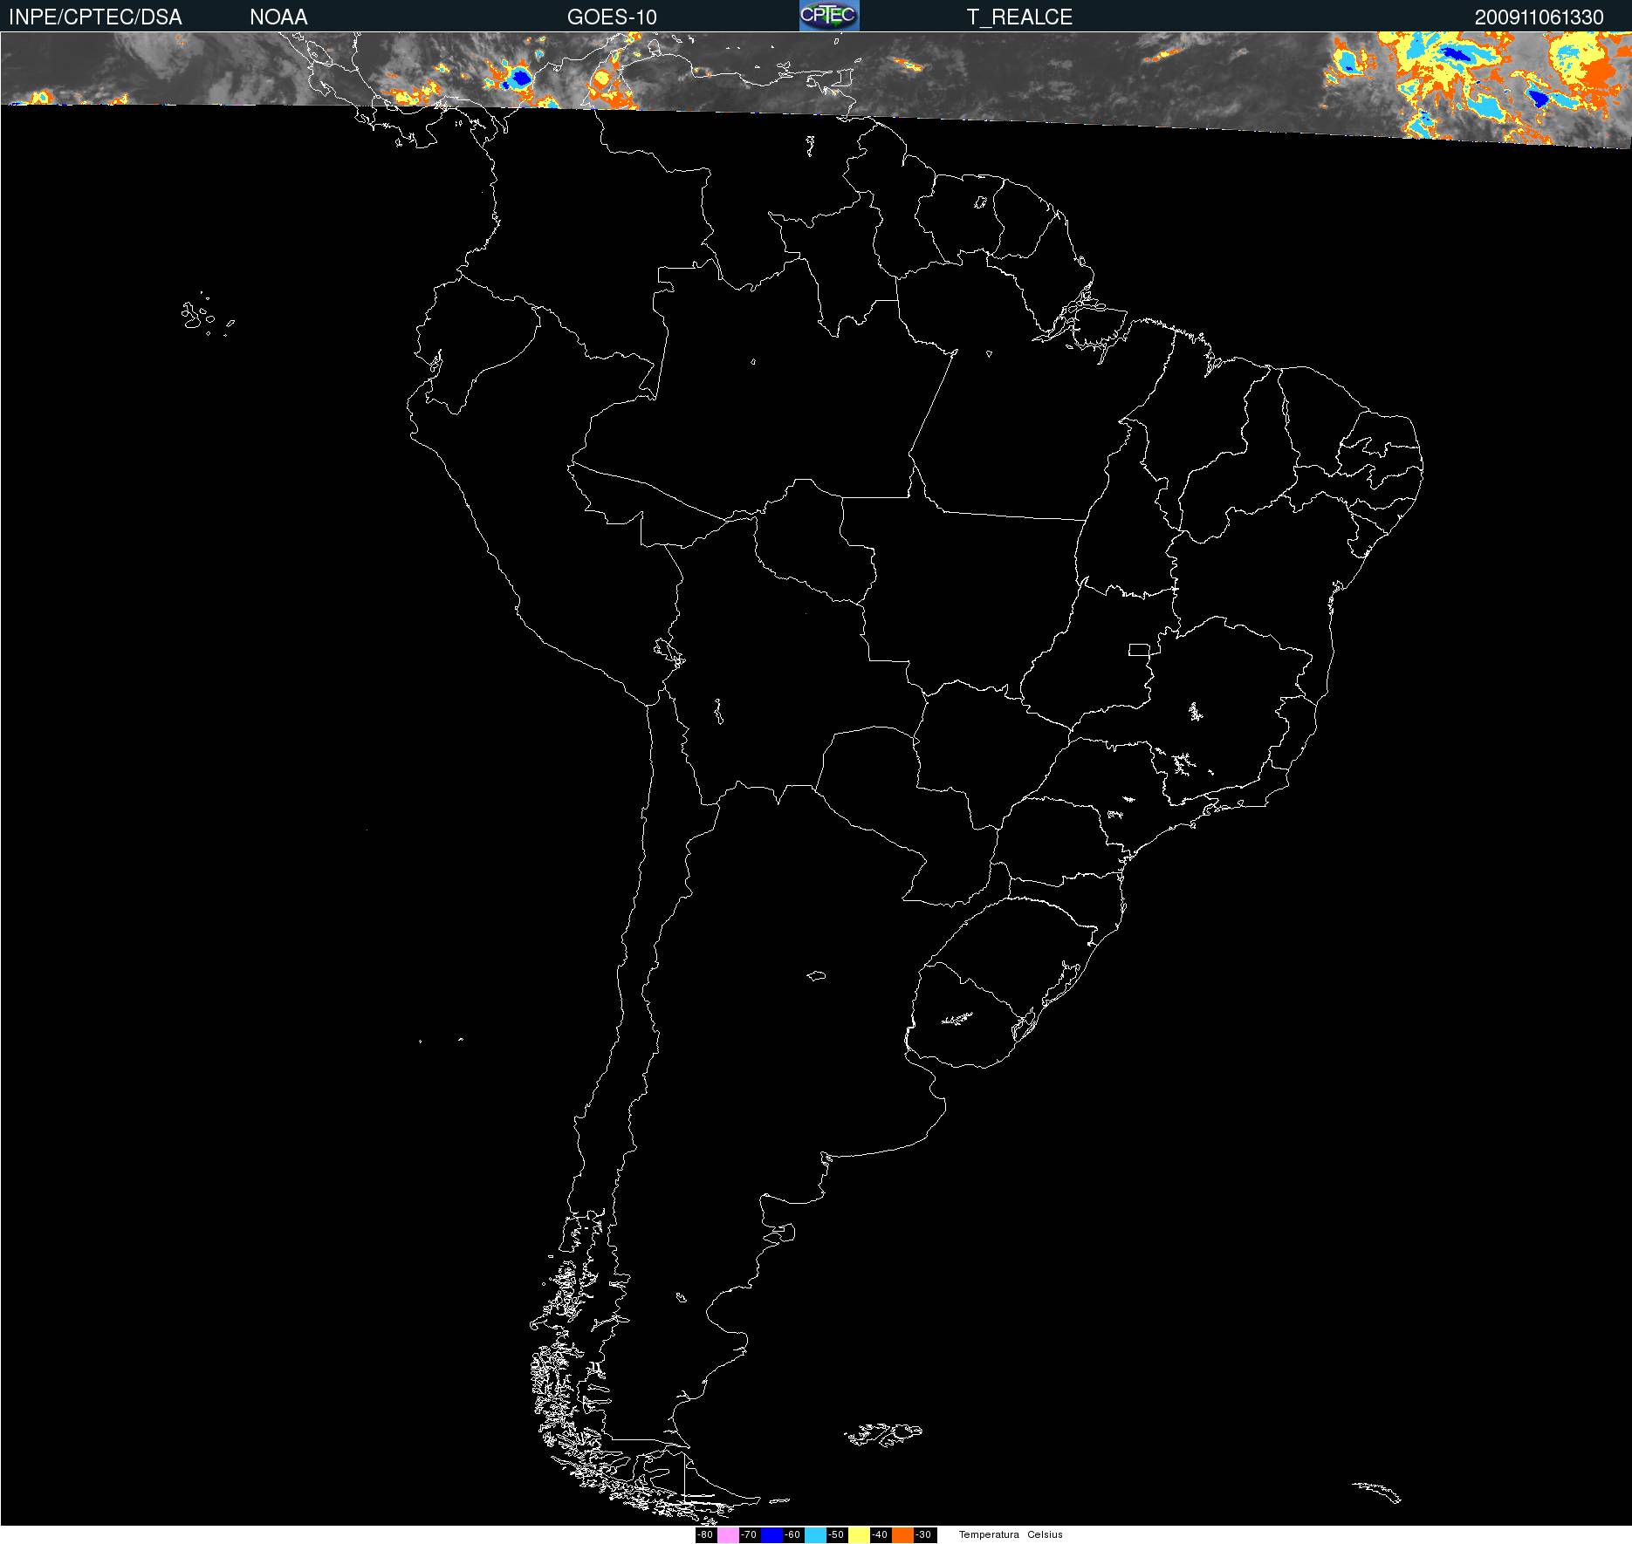Viewport: 1632px width, 1544px height.
Task: Click the NOAA label in header
Action: [278, 17]
